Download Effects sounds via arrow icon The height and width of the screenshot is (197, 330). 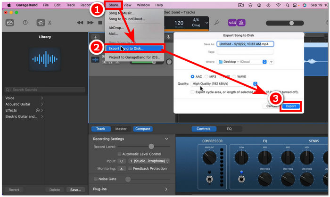[x=38, y=110]
